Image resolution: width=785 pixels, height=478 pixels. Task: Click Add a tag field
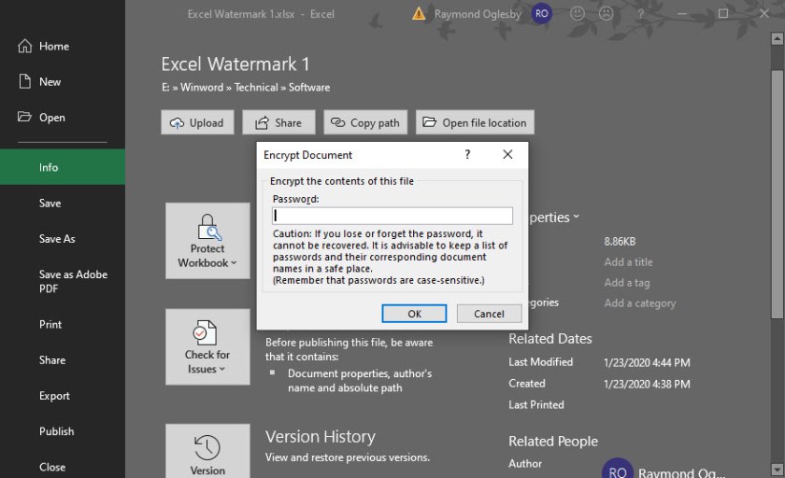pyautogui.click(x=627, y=283)
